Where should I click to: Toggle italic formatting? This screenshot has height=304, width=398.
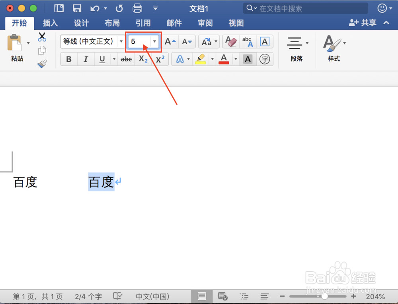[x=86, y=59]
